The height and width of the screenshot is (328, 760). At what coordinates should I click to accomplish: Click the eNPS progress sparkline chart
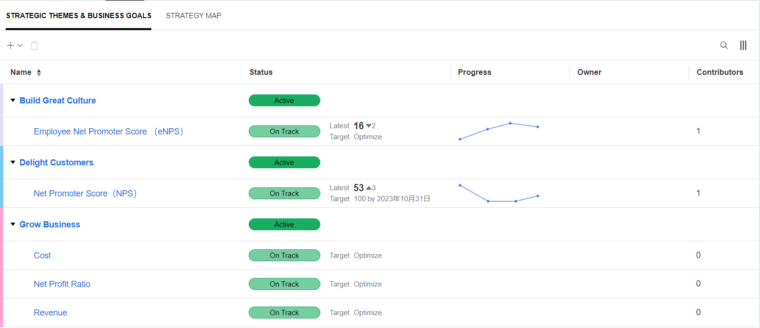[499, 131]
